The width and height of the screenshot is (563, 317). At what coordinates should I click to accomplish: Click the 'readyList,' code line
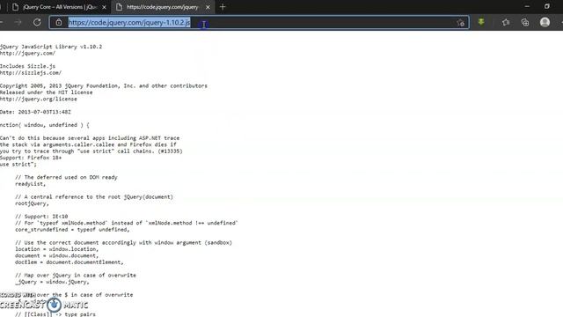(31, 184)
